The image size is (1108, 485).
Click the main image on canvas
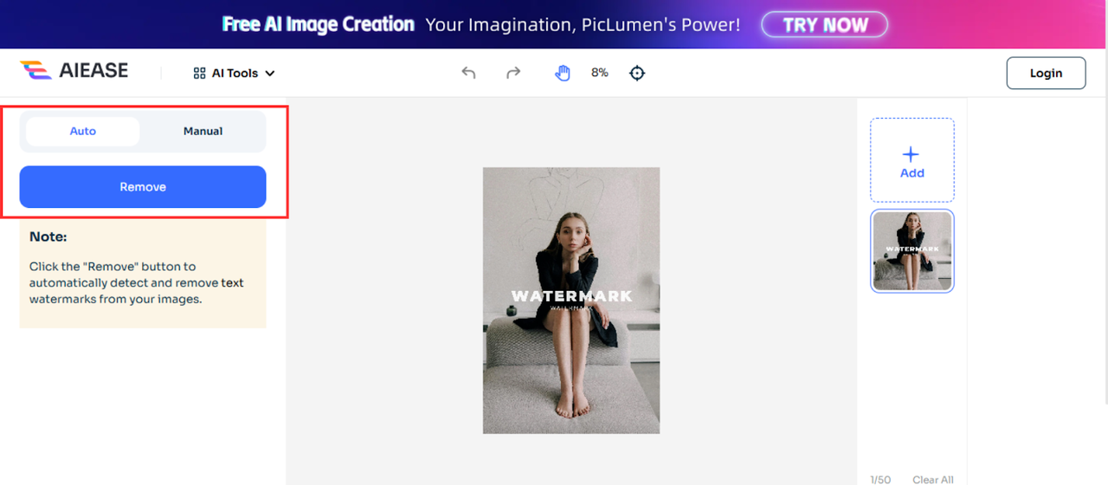pyautogui.click(x=571, y=301)
